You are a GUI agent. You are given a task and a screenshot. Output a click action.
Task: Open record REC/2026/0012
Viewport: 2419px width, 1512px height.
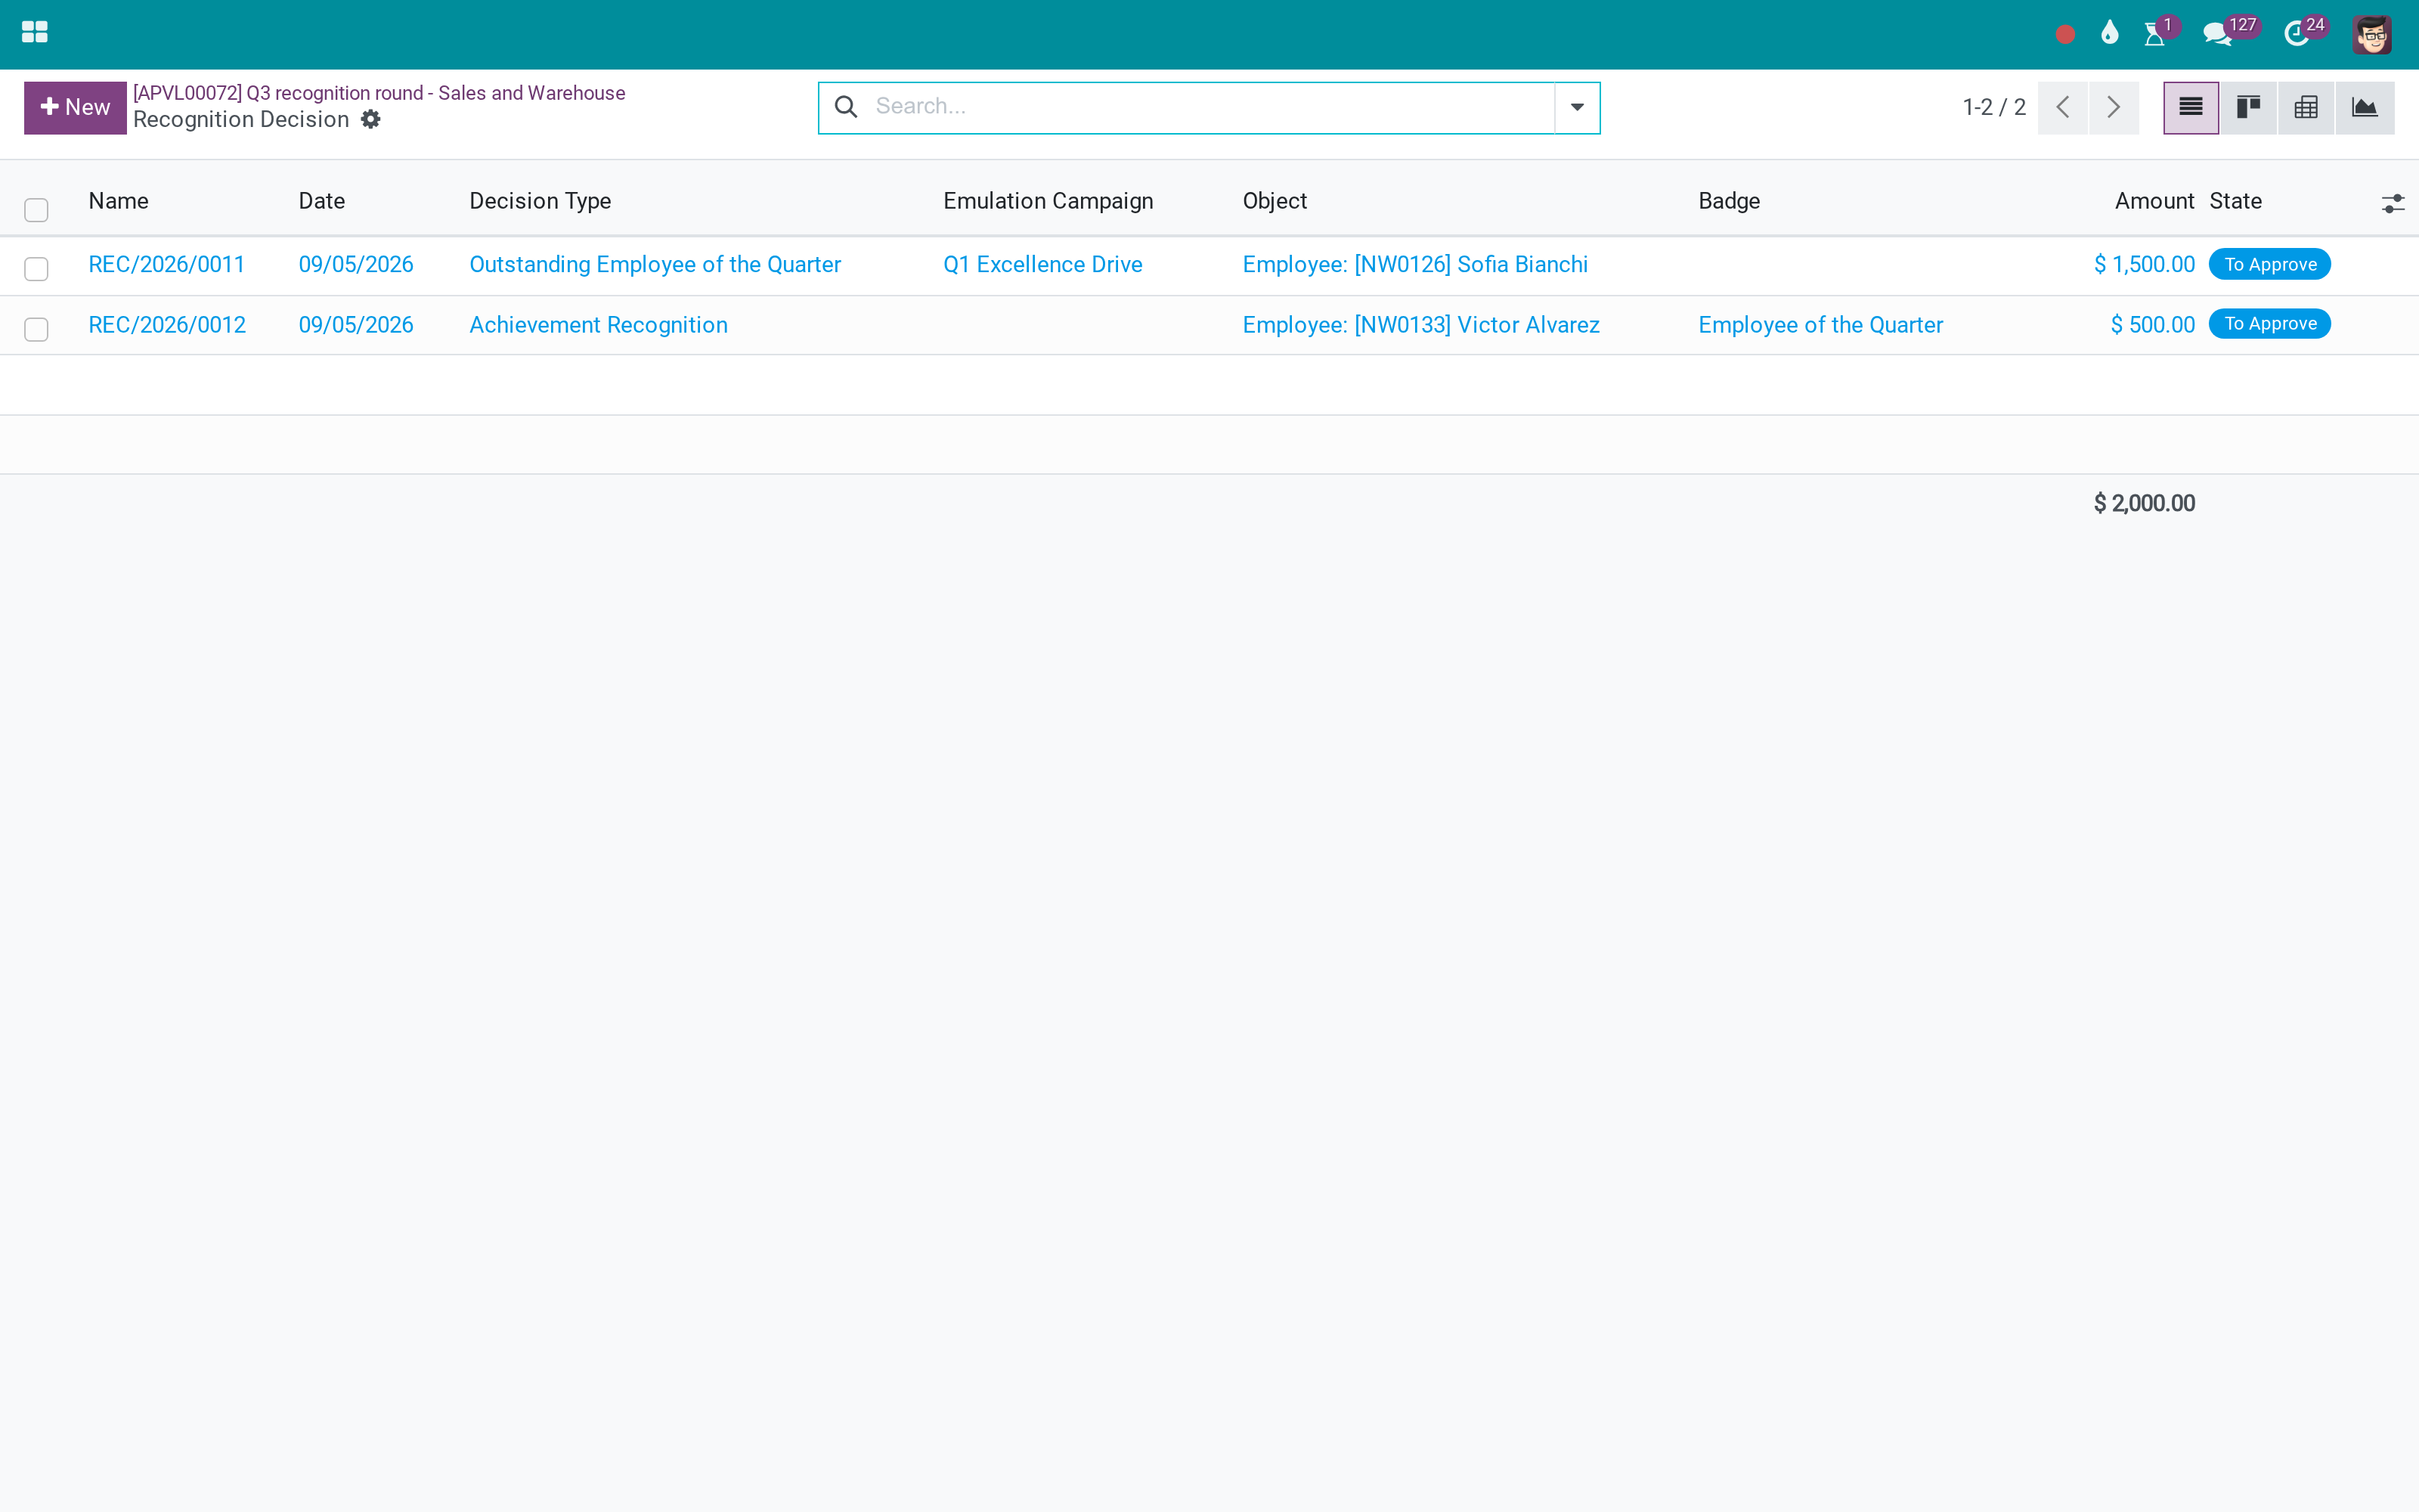click(167, 325)
